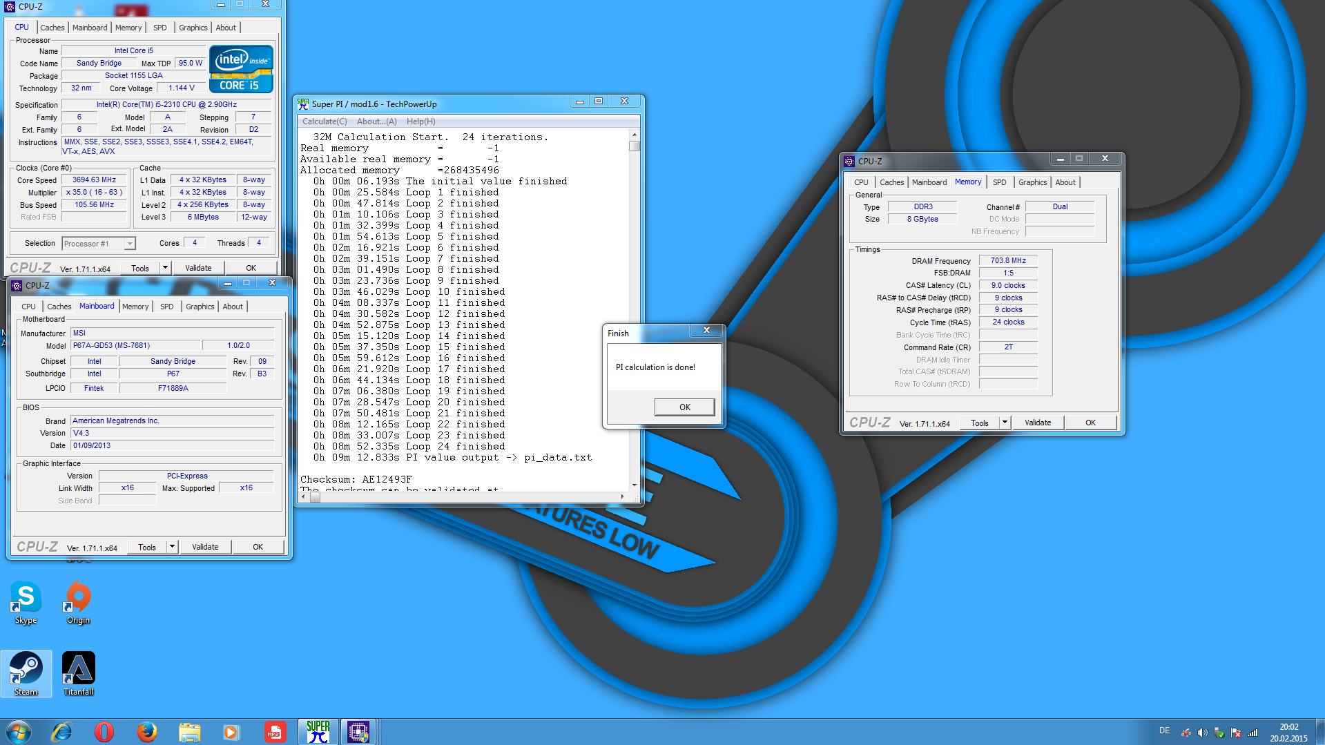
Task: Launch Opera browser from the taskbar
Action: (104, 732)
